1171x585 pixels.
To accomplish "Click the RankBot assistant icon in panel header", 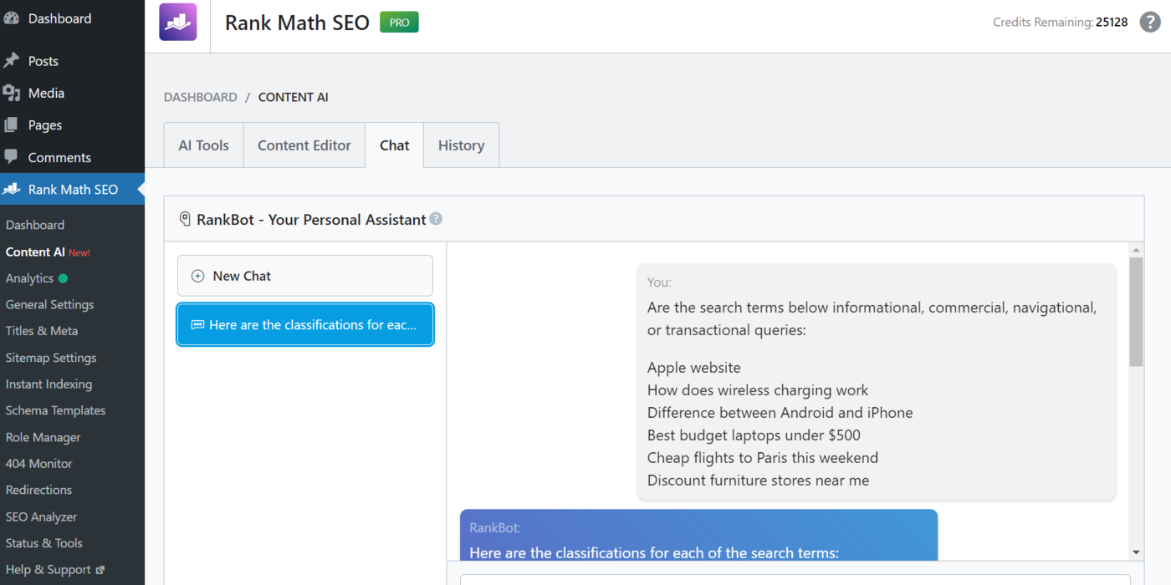I will [185, 219].
